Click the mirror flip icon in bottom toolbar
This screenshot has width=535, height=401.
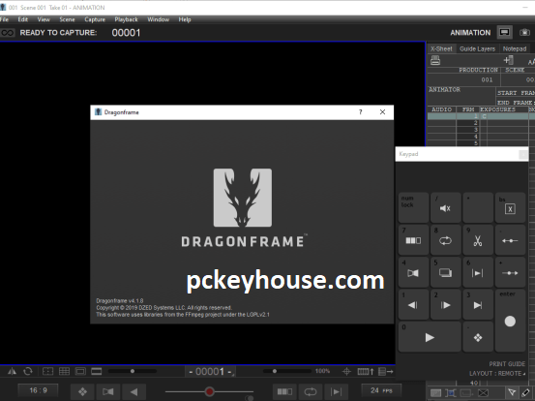[12, 371]
